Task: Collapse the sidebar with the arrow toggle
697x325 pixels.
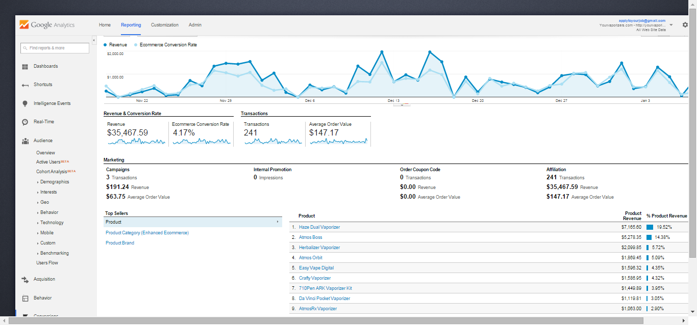Action: point(94,40)
